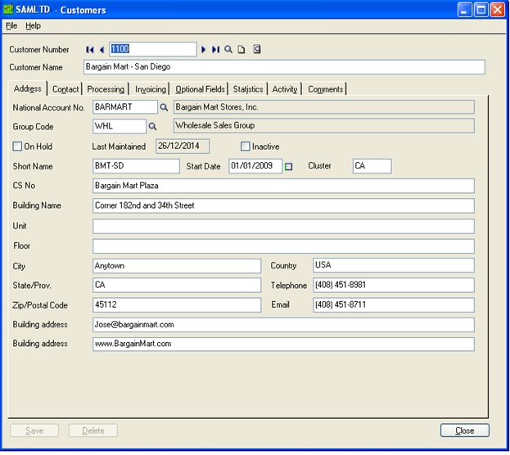The width and height of the screenshot is (510, 455).
Task: Switch to the Contact tab
Action: pos(65,89)
